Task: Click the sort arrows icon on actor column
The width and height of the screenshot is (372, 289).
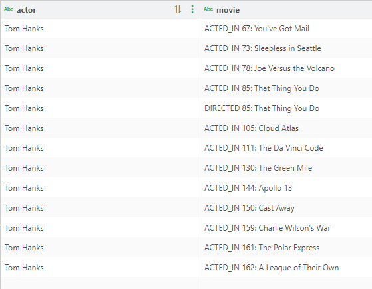Action: 178,9
